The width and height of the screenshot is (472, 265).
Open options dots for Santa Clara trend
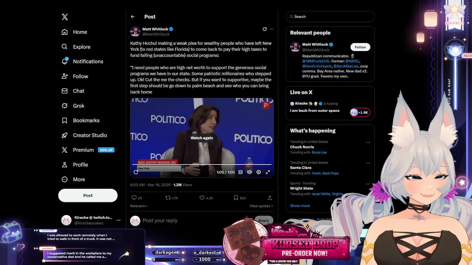tap(368, 163)
